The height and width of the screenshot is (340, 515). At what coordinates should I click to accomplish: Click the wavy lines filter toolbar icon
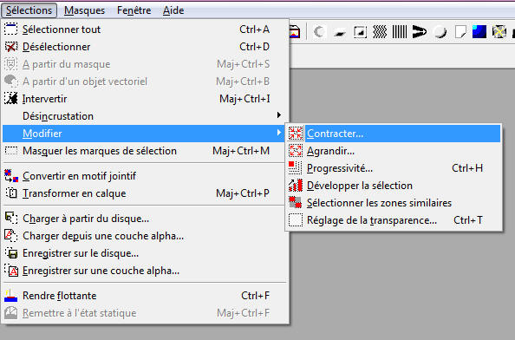point(380,32)
